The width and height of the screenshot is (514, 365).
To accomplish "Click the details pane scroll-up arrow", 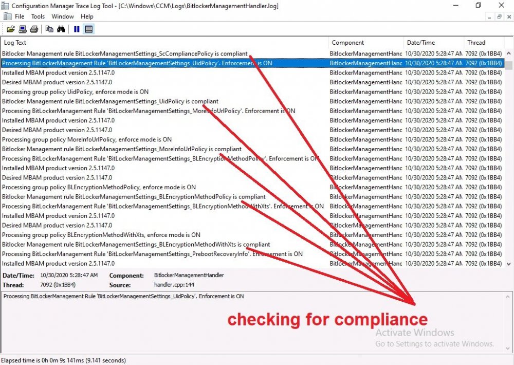I will click(x=508, y=297).
